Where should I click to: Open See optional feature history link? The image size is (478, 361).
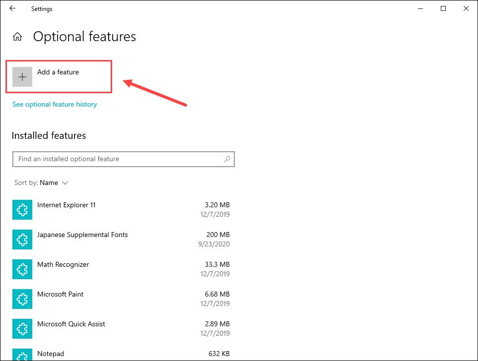pyautogui.click(x=55, y=104)
